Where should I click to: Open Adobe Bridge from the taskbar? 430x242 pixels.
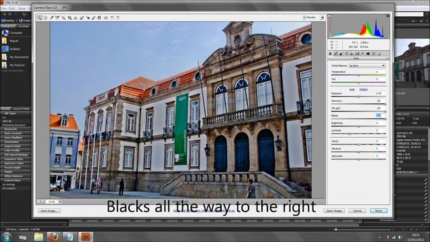(85, 237)
